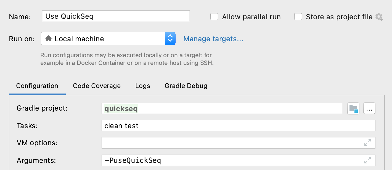Viewport: 392px width, 170px height.
Task: Expand the VM options field with arrows icon
Action: 367,143
